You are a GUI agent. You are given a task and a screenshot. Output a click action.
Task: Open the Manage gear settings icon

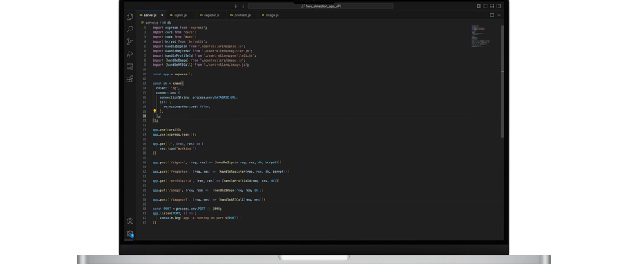[130, 234]
